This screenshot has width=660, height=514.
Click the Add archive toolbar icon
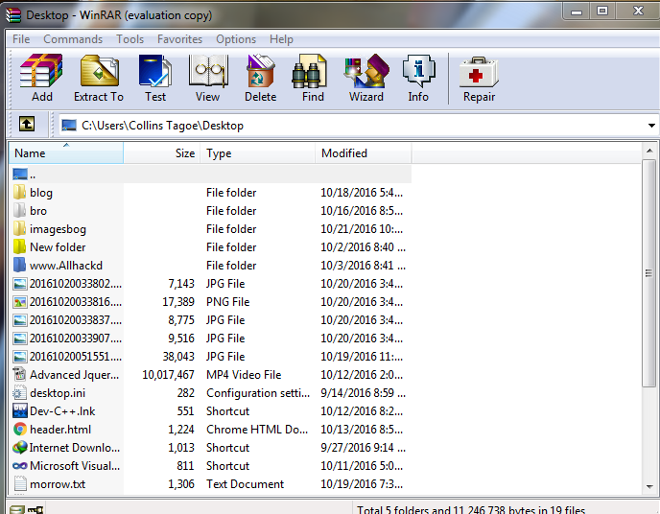(41, 70)
